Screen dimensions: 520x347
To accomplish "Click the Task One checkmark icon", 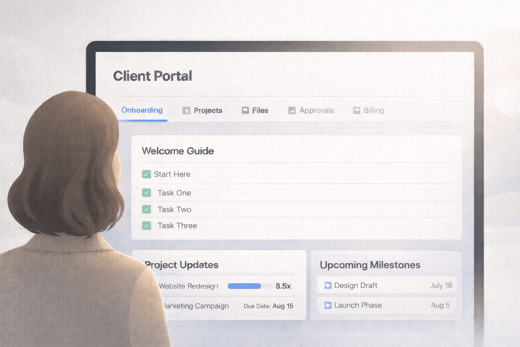I will click(x=146, y=192).
